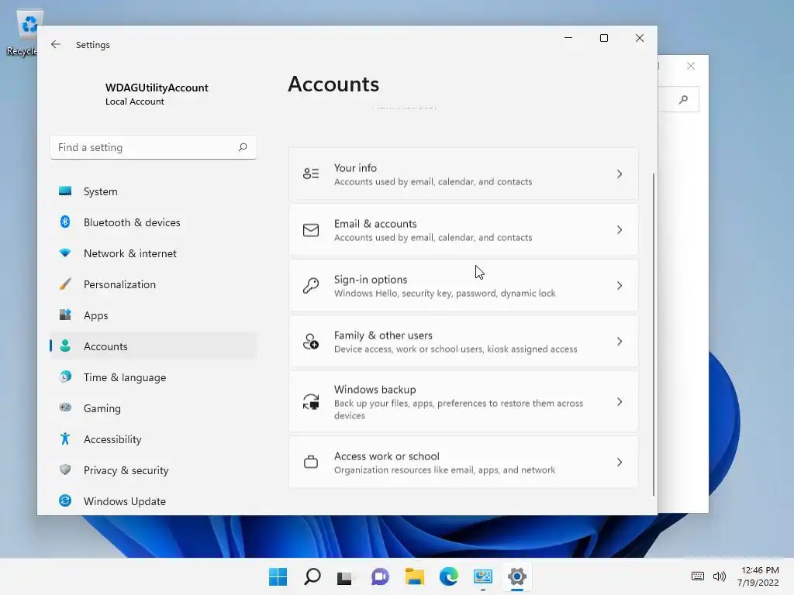Click the Network wifi icon in sidebar
Viewport: 794px width, 595px height.
65,253
